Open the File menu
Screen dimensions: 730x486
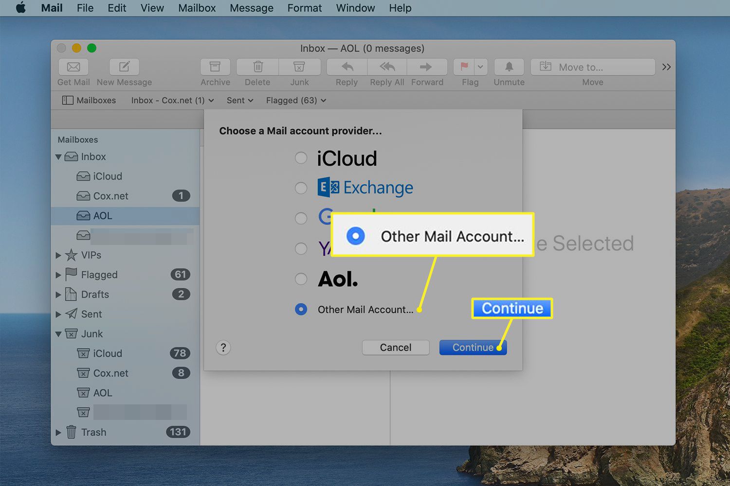[x=85, y=8]
